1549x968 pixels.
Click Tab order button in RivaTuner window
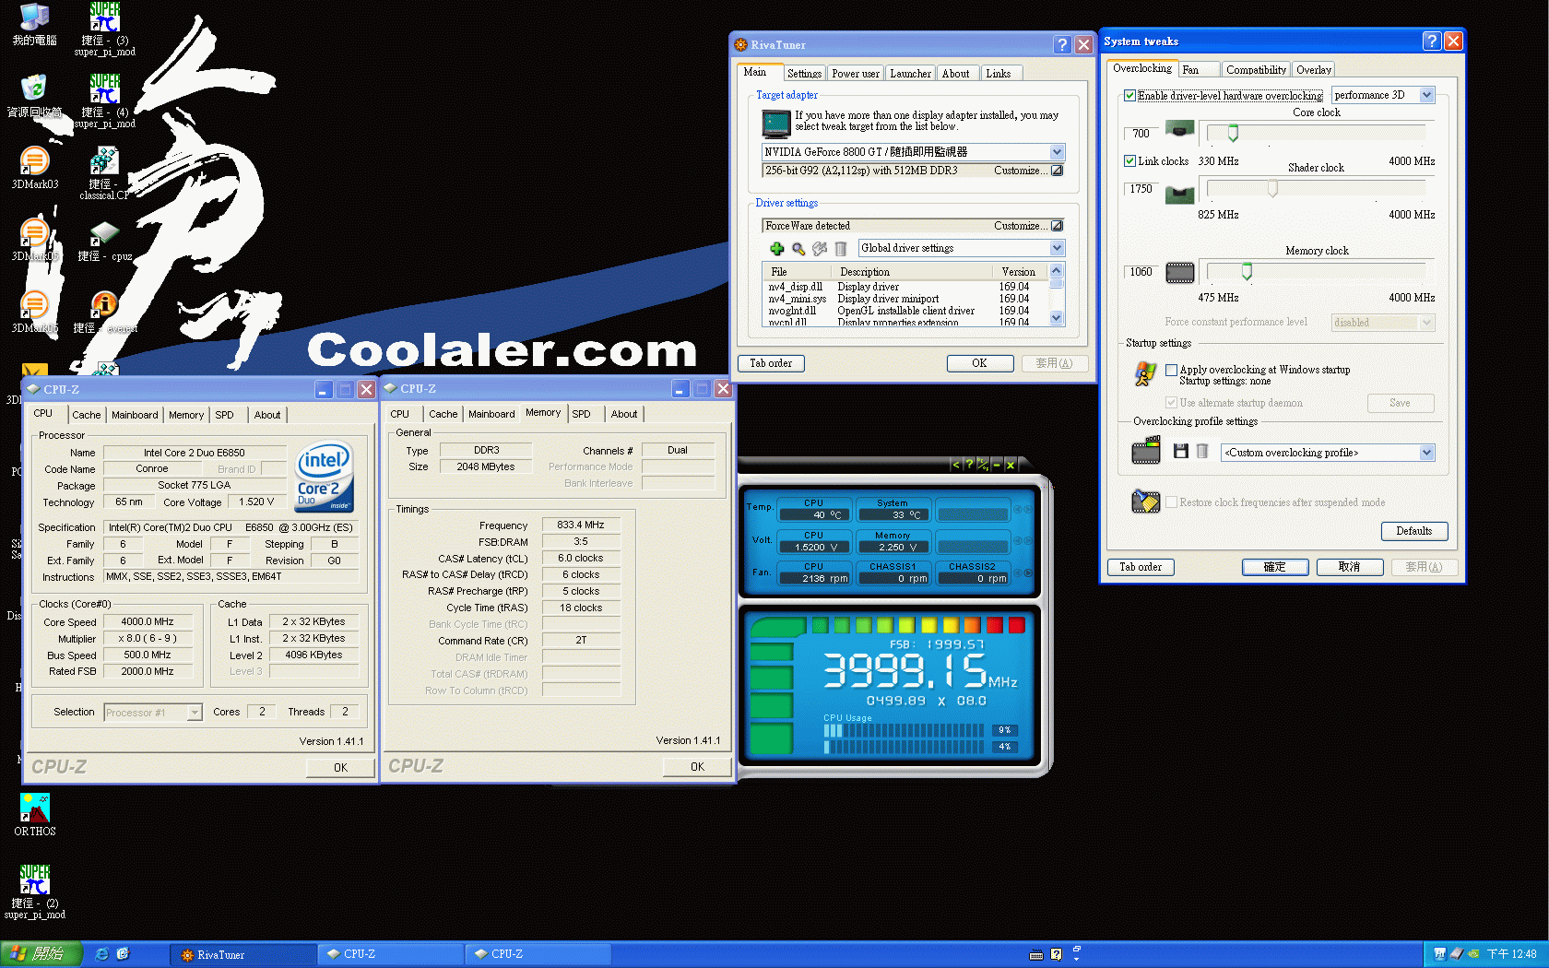pyautogui.click(x=771, y=363)
